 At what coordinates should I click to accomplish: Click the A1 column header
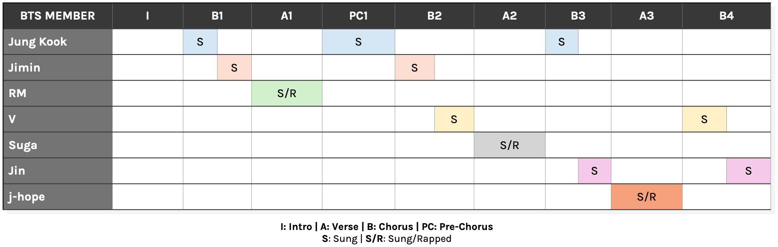(287, 16)
